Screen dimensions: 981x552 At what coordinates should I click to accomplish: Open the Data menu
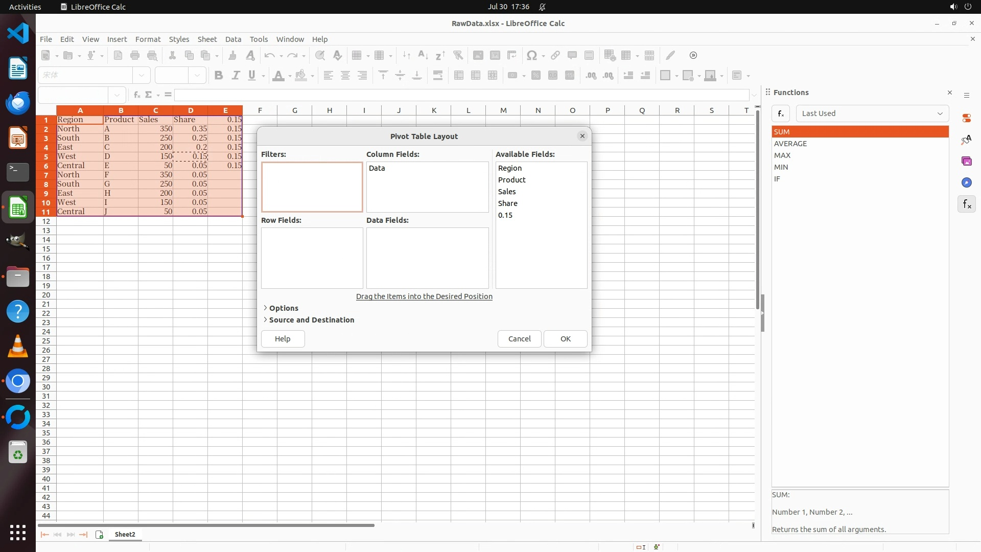click(233, 39)
